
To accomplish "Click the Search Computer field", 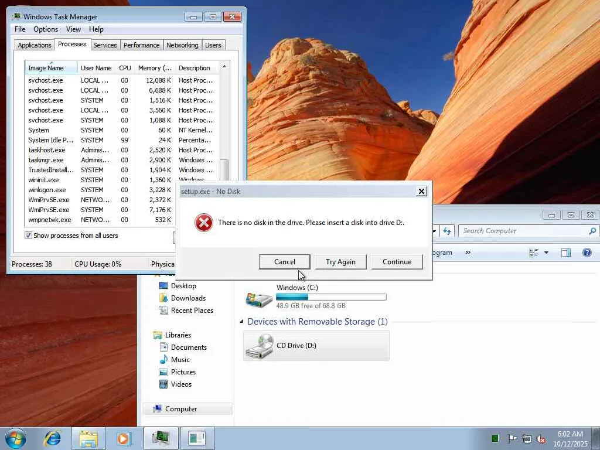I will pos(524,231).
